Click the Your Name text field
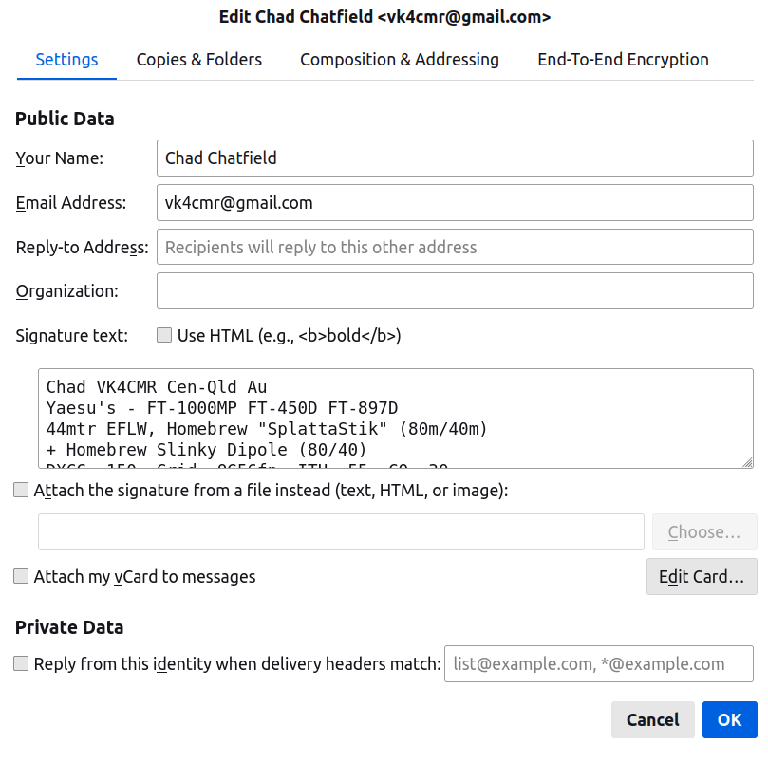 point(455,158)
